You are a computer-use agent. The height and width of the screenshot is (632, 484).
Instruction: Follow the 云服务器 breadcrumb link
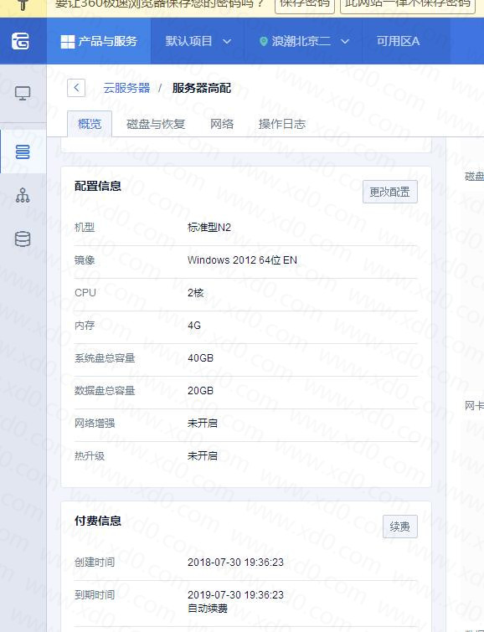(126, 88)
